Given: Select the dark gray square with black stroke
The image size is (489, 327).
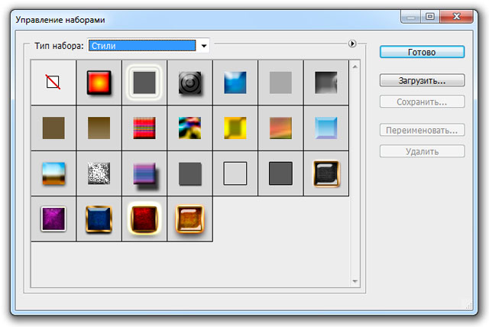Looking at the screenshot, I should pyautogui.click(x=280, y=173).
